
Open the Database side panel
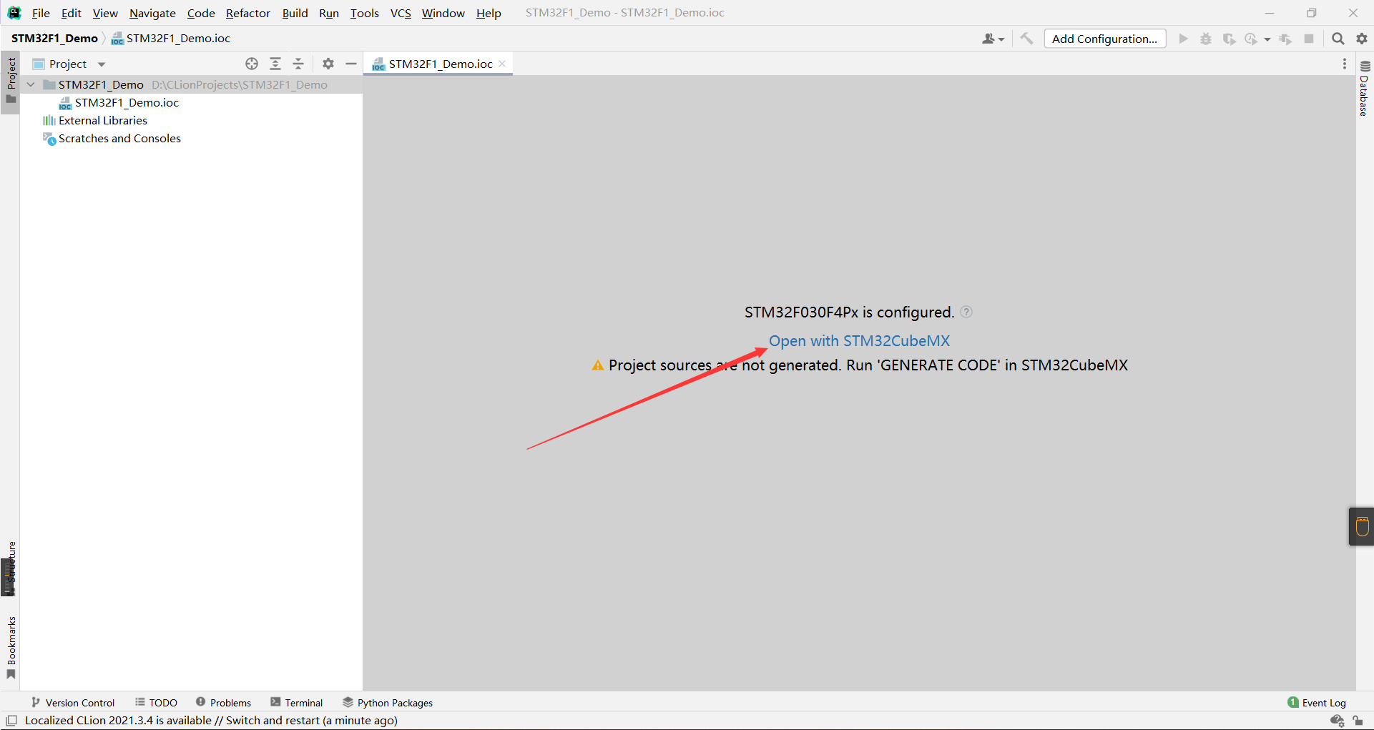1365,88
